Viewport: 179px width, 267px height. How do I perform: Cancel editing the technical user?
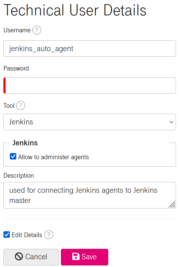coord(31,257)
